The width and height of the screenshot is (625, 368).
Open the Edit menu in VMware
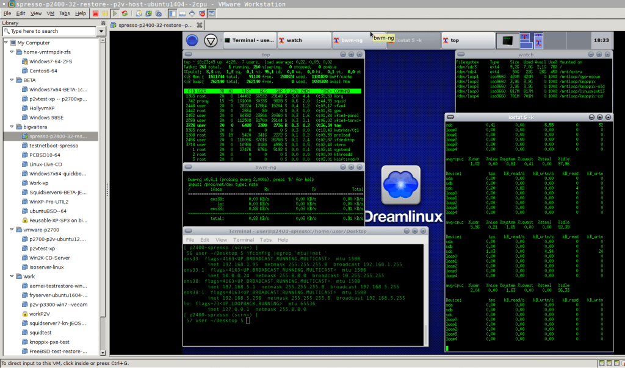point(21,13)
